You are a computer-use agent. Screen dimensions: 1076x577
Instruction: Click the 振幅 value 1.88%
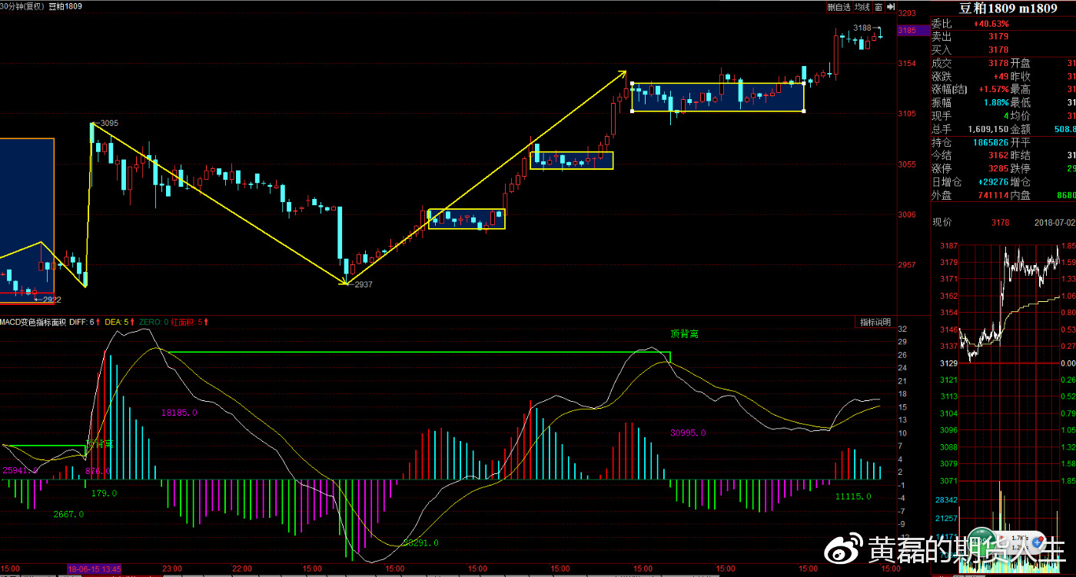pyautogui.click(x=996, y=102)
